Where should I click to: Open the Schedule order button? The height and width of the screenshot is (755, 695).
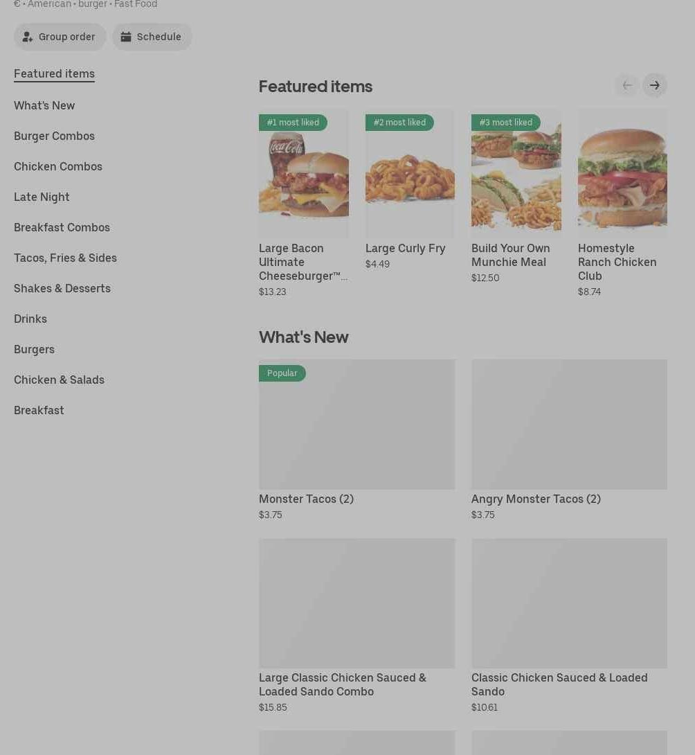[152, 37]
